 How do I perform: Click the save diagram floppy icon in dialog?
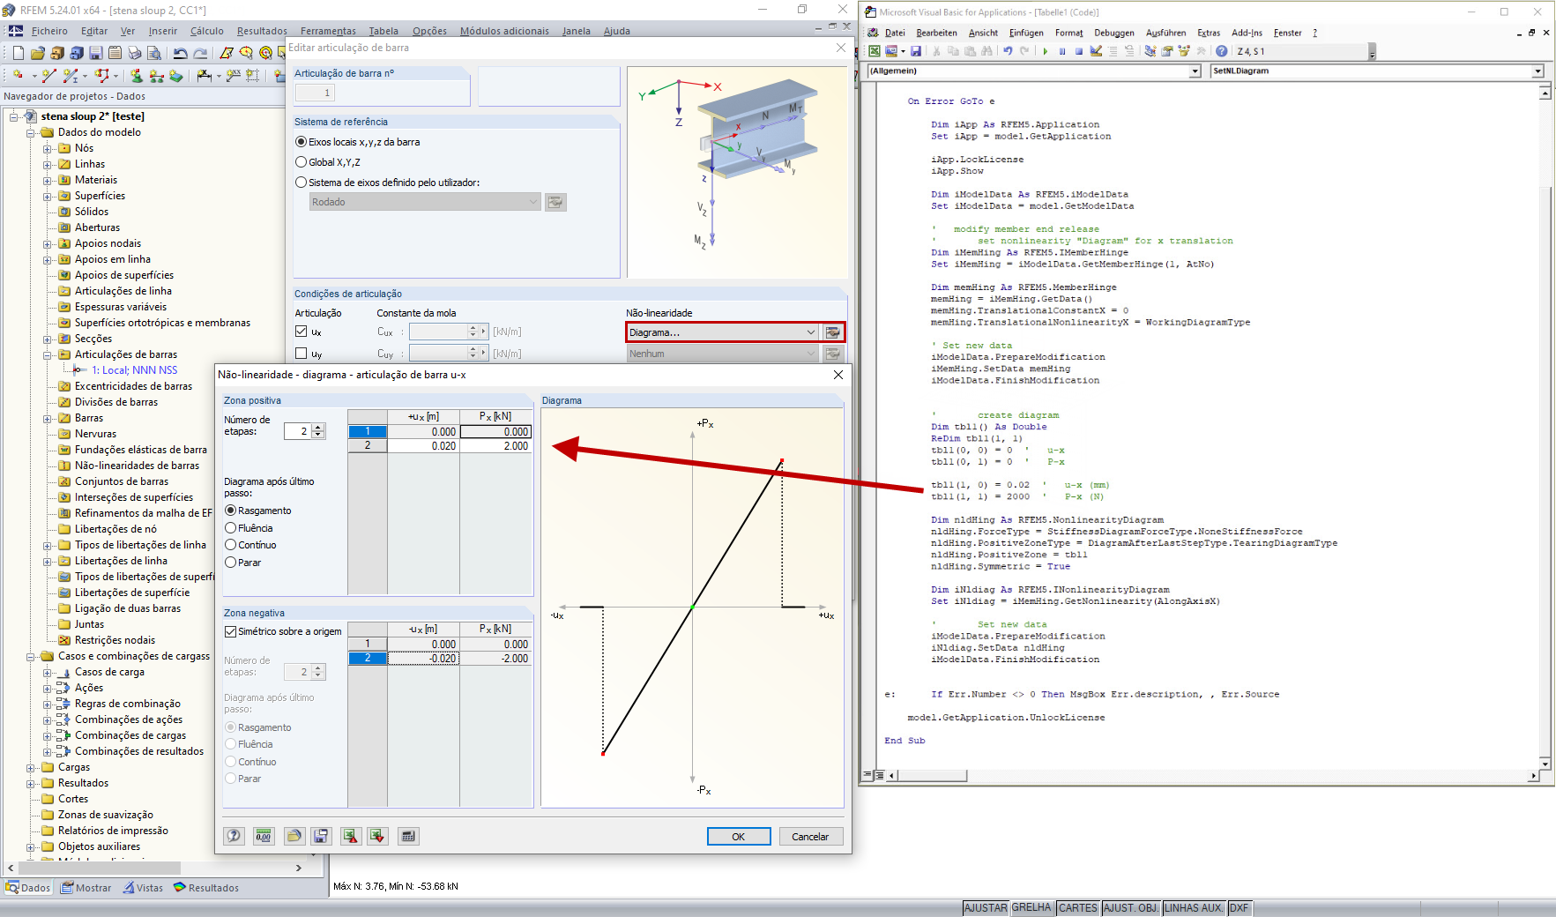pos(321,836)
